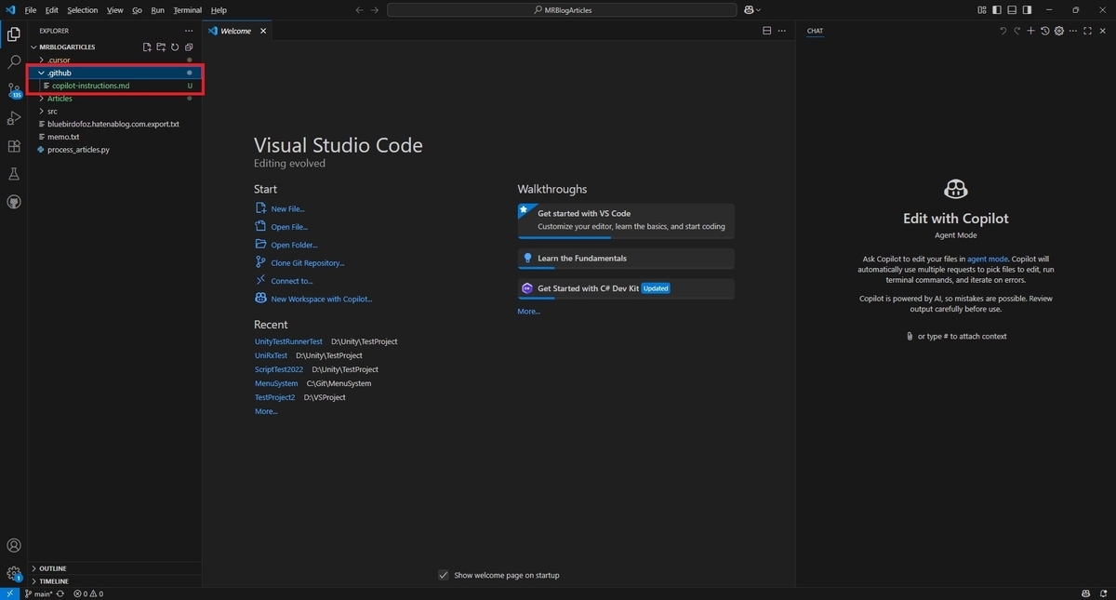The height and width of the screenshot is (600, 1116).
Task: Click the New File icon in Explorer header
Action: coord(147,47)
